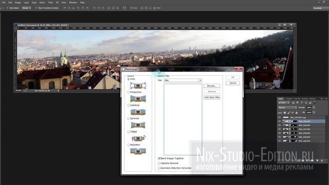Enable the adjustment layer filter icon

click(297, 103)
